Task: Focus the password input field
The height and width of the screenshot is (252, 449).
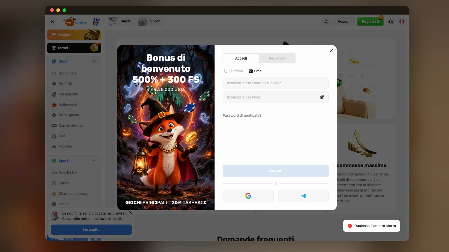Action: click(276, 97)
